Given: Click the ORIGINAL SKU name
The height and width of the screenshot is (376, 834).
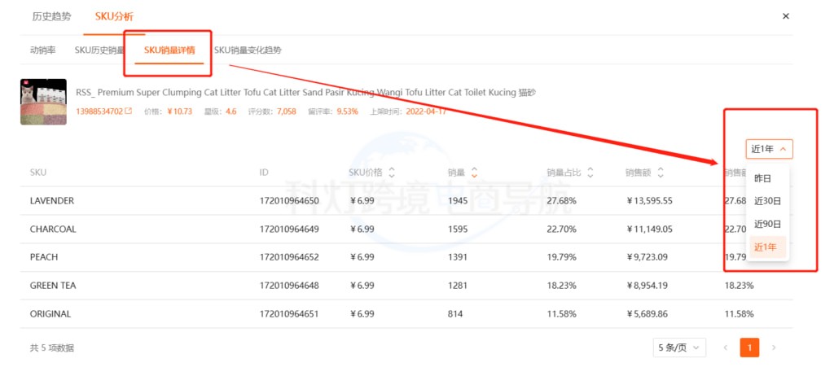Looking at the screenshot, I should [x=50, y=314].
